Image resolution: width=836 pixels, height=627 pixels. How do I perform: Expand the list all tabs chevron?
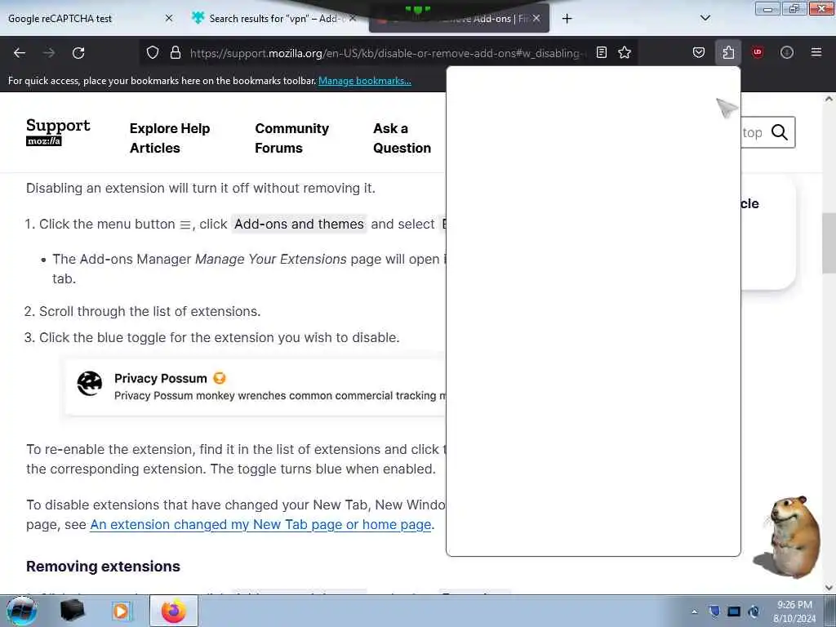(705, 18)
